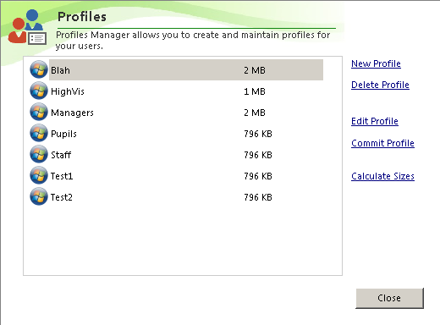Viewport: 440px width, 325px height.
Task: Click the Pupils profile icon
Action: click(x=39, y=133)
